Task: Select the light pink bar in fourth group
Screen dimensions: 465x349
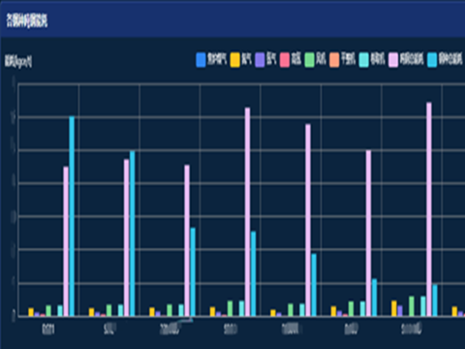Action: pos(247,211)
